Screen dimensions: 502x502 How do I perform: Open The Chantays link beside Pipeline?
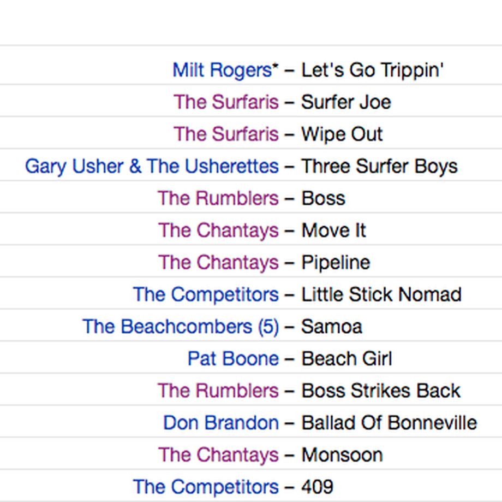[218, 262]
